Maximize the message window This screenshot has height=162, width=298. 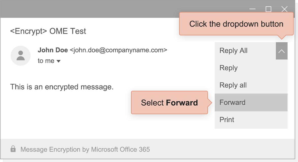coord(268,9)
